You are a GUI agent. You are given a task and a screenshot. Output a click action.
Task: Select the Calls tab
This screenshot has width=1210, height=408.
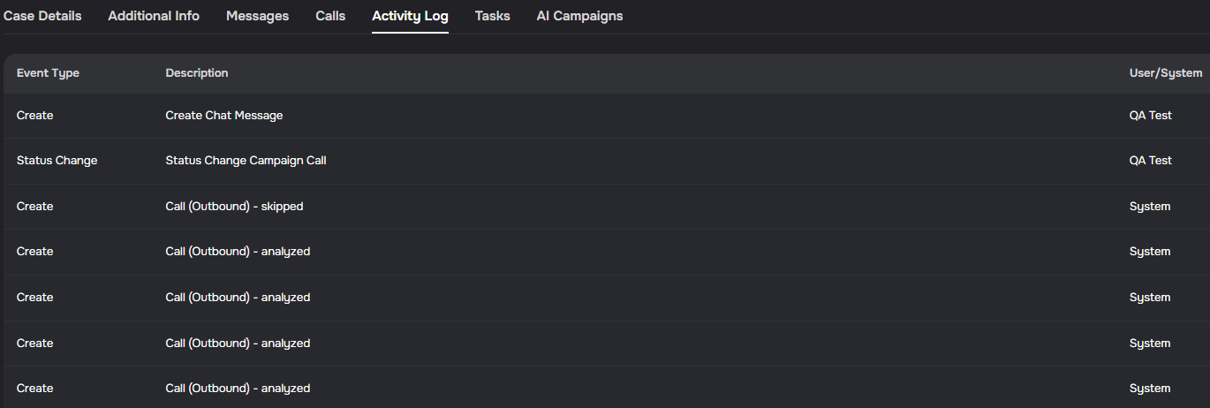[x=330, y=16]
